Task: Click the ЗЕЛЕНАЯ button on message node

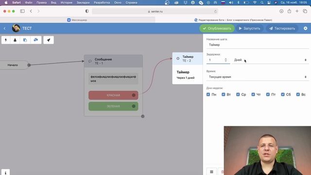Action: [113, 106]
